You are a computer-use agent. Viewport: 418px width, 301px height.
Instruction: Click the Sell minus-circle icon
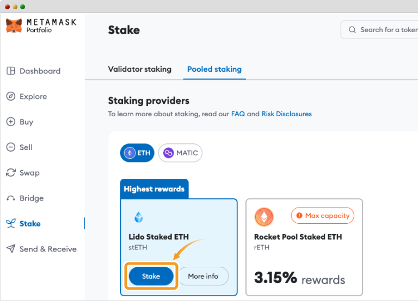10,147
